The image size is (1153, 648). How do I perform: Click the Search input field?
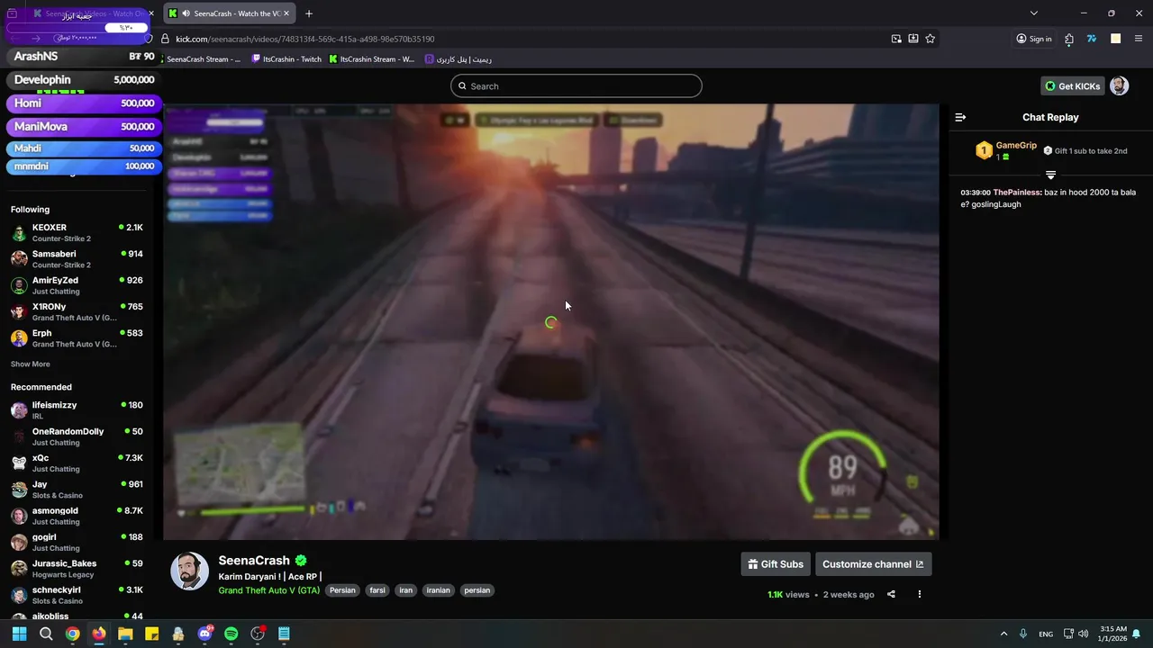(576, 86)
